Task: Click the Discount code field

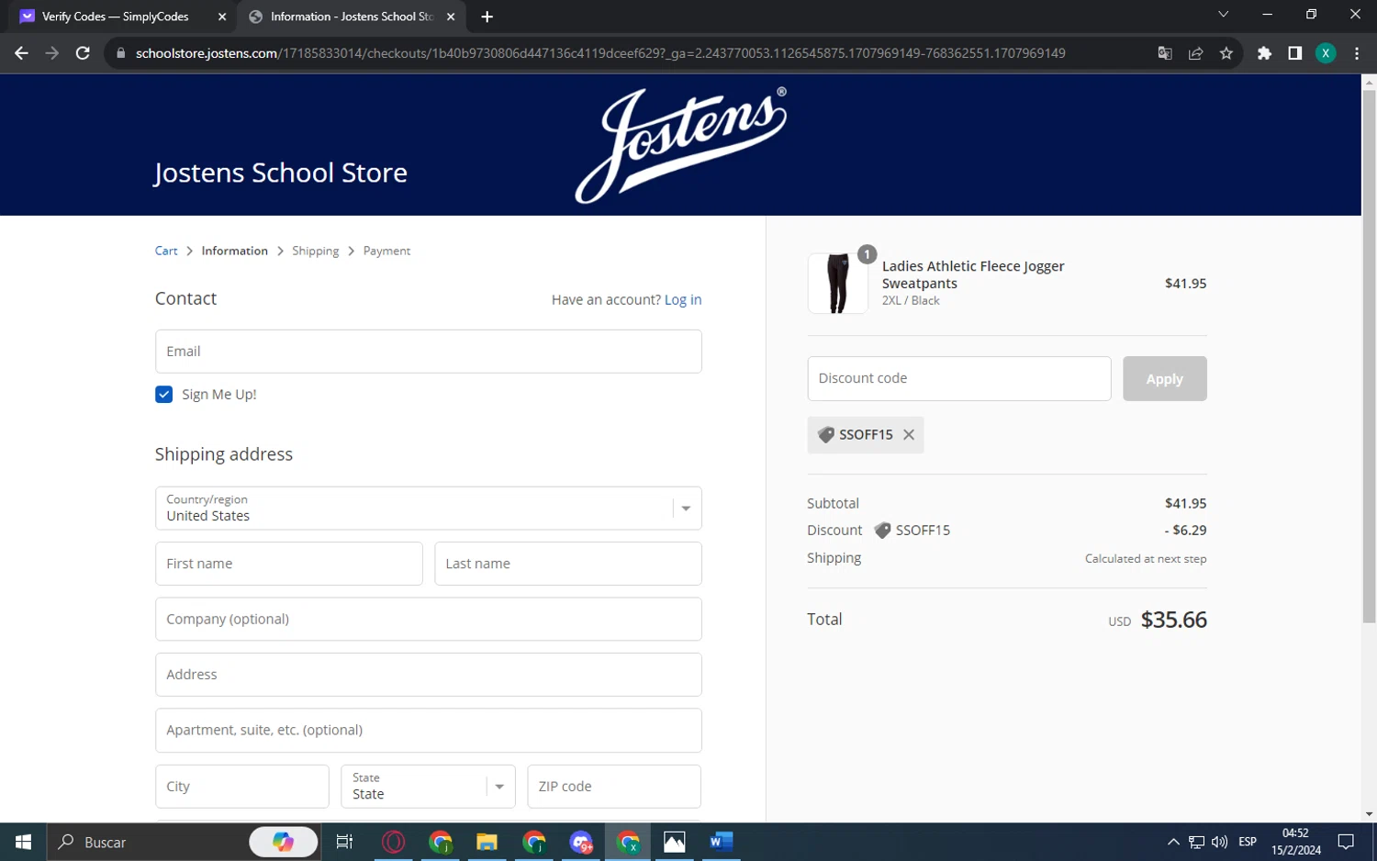Action: tap(959, 378)
